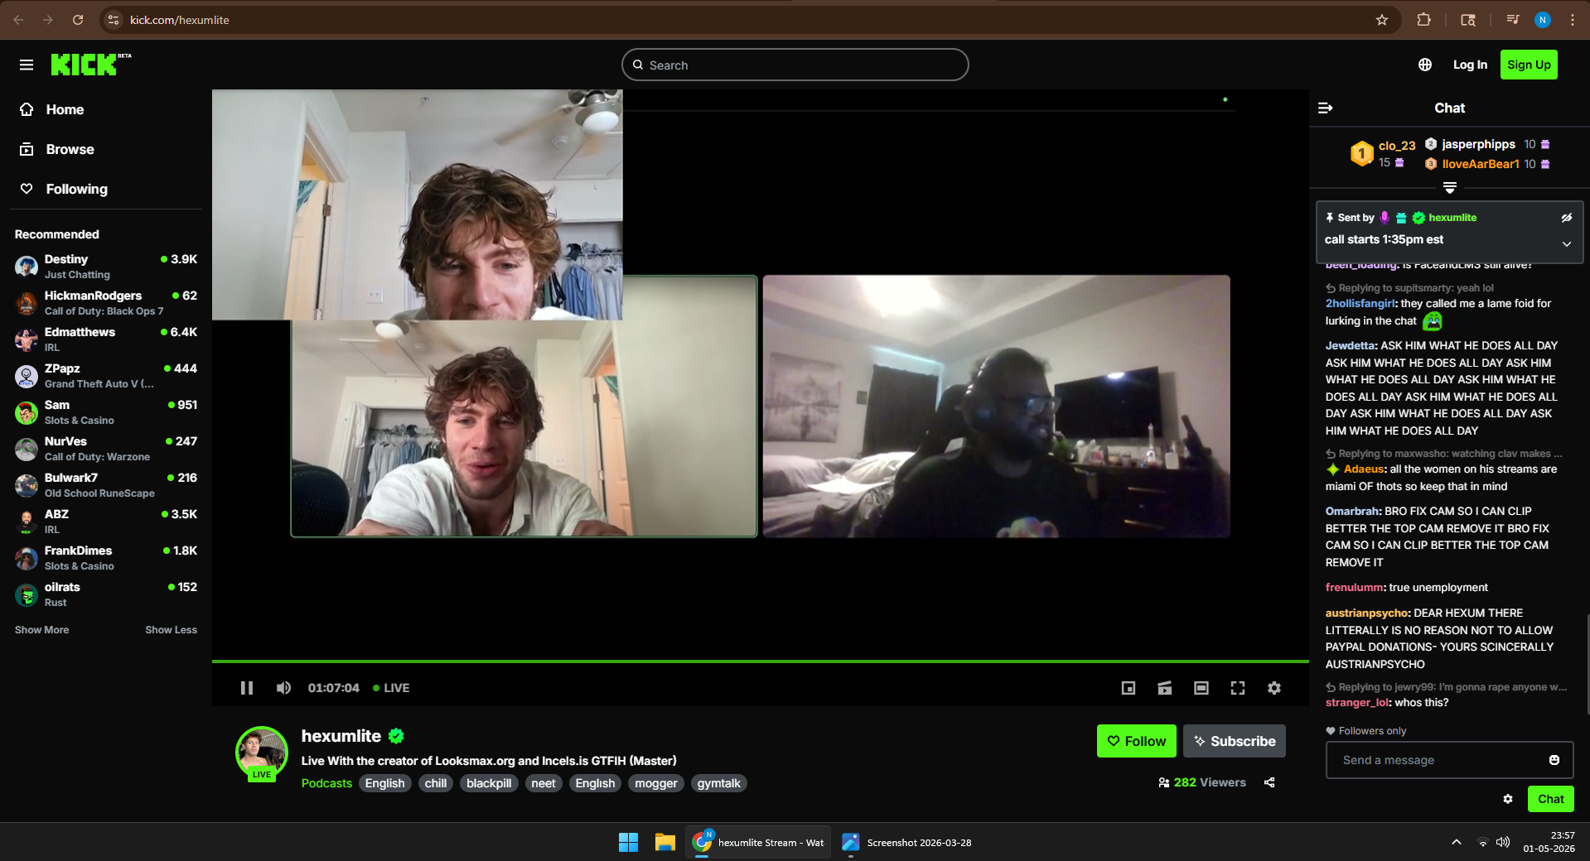The image size is (1590, 861).
Task: Click Show Less recommended channels
Action: point(172,630)
